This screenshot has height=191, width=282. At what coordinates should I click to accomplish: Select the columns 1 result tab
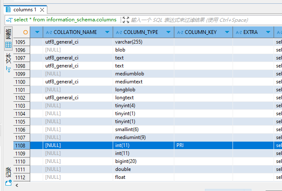[x=25, y=10]
